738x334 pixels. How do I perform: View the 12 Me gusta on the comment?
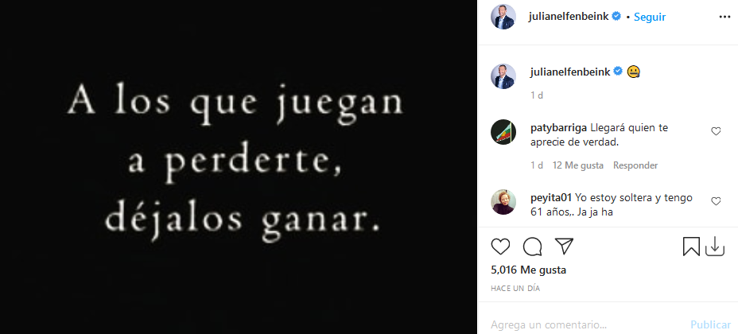pos(578,165)
